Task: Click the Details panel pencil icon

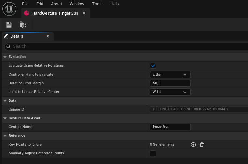Action: point(6,36)
